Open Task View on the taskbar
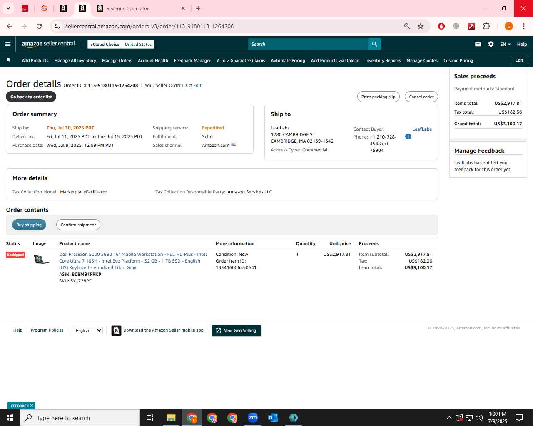533x426 pixels. (x=150, y=418)
